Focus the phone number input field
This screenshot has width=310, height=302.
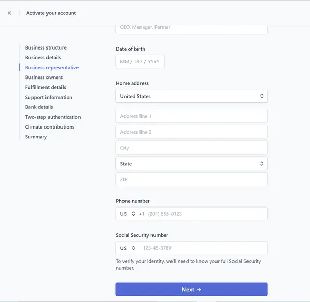[x=206, y=214]
